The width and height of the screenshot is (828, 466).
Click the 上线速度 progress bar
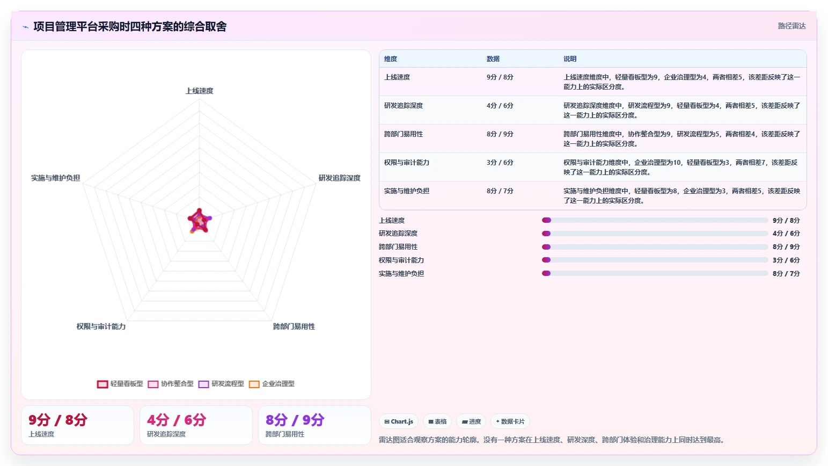click(x=655, y=220)
